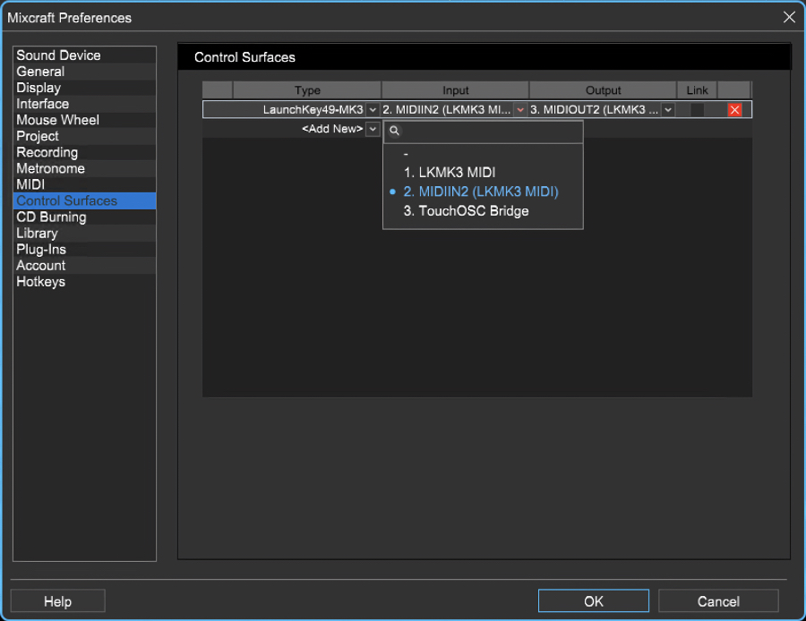Choose 1. LKMK3 MIDI from input list
The image size is (806, 621).
tap(450, 173)
